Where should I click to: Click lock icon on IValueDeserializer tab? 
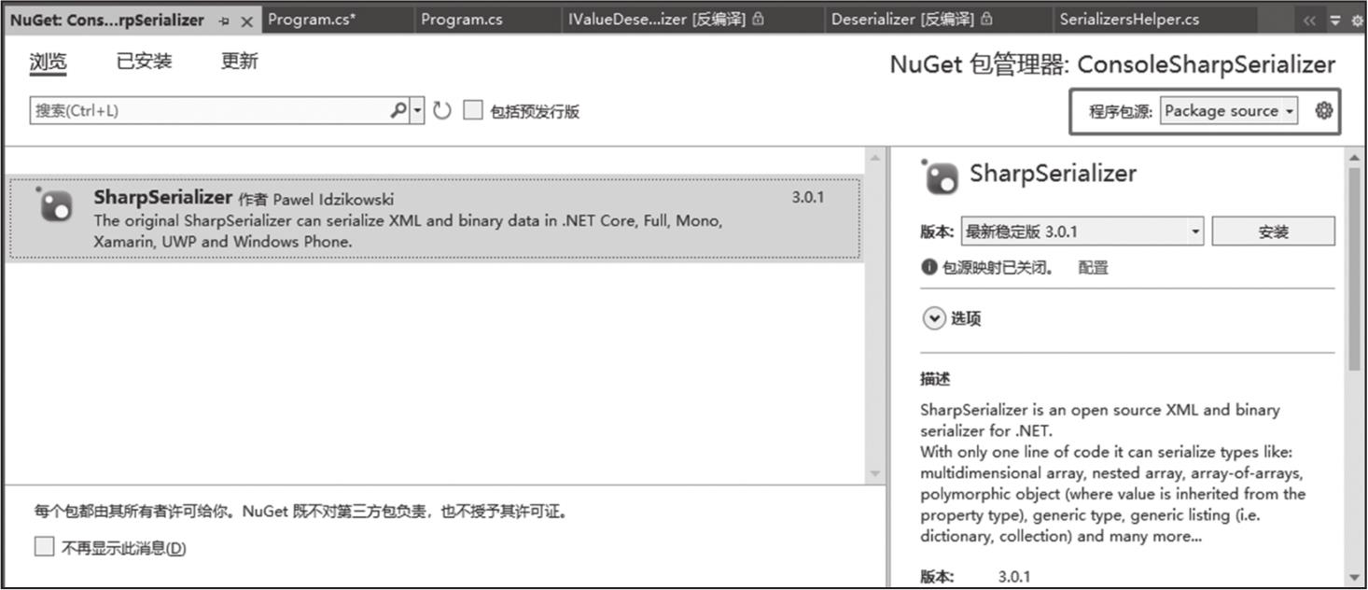click(x=759, y=19)
